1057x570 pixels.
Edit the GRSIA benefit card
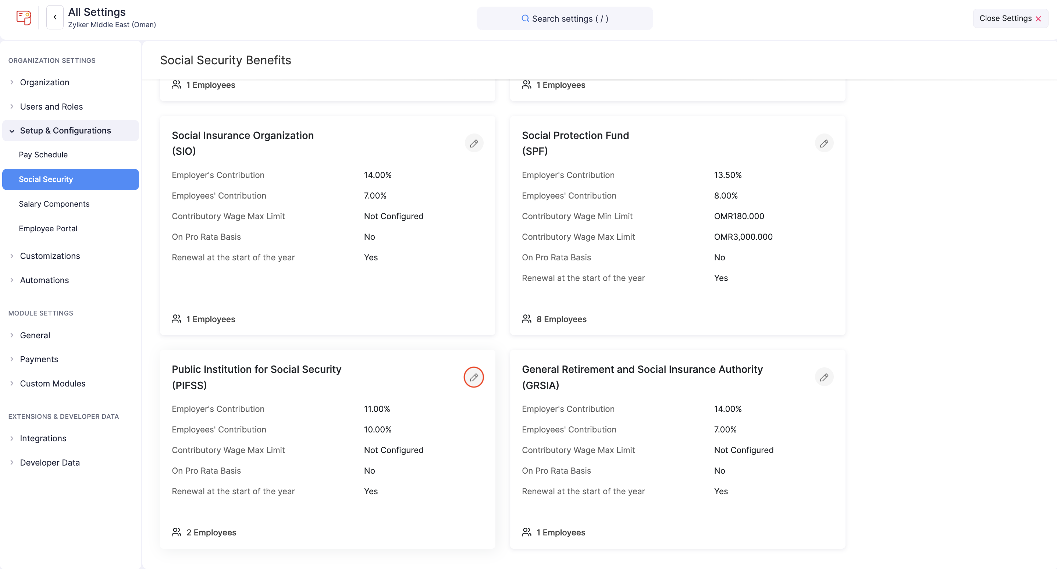(x=823, y=377)
